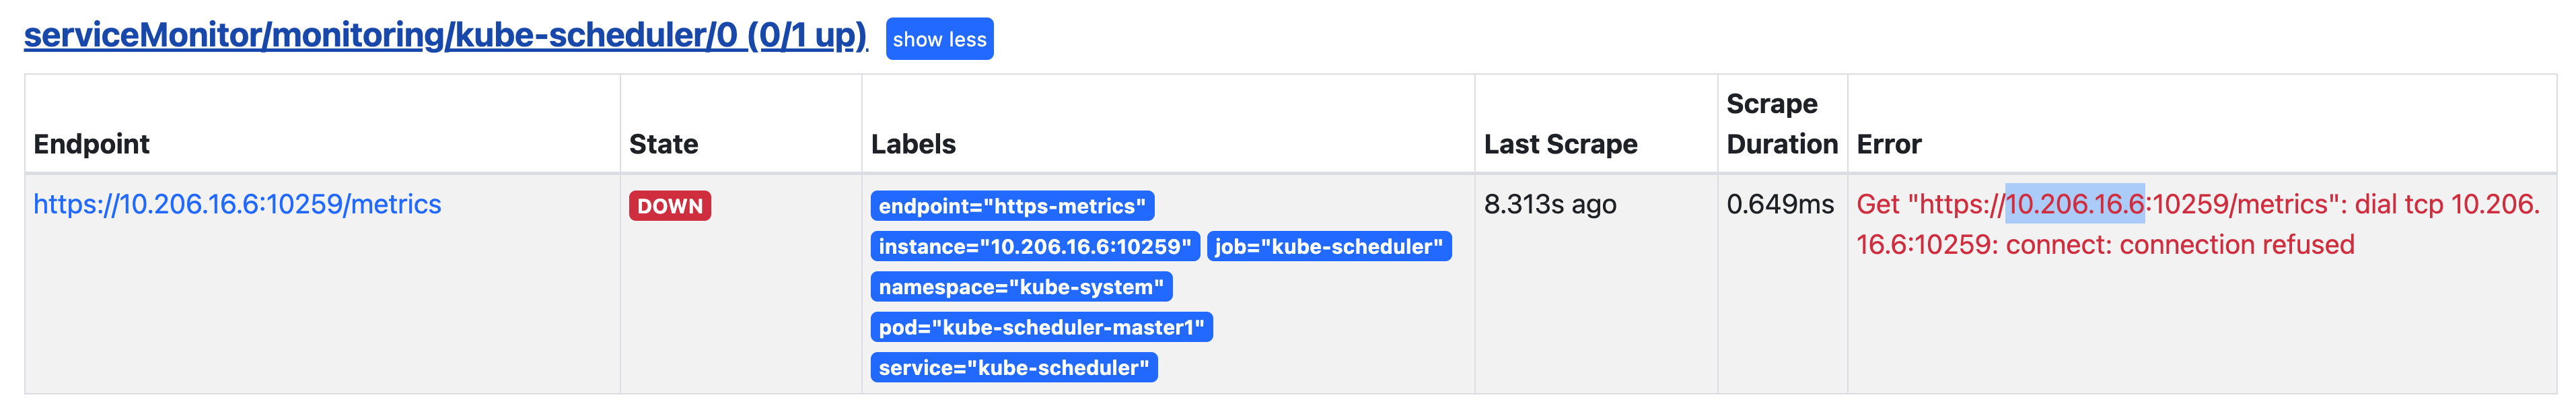Click the Last Scrape column header
This screenshot has height=412, width=2576.
point(1560,144)
